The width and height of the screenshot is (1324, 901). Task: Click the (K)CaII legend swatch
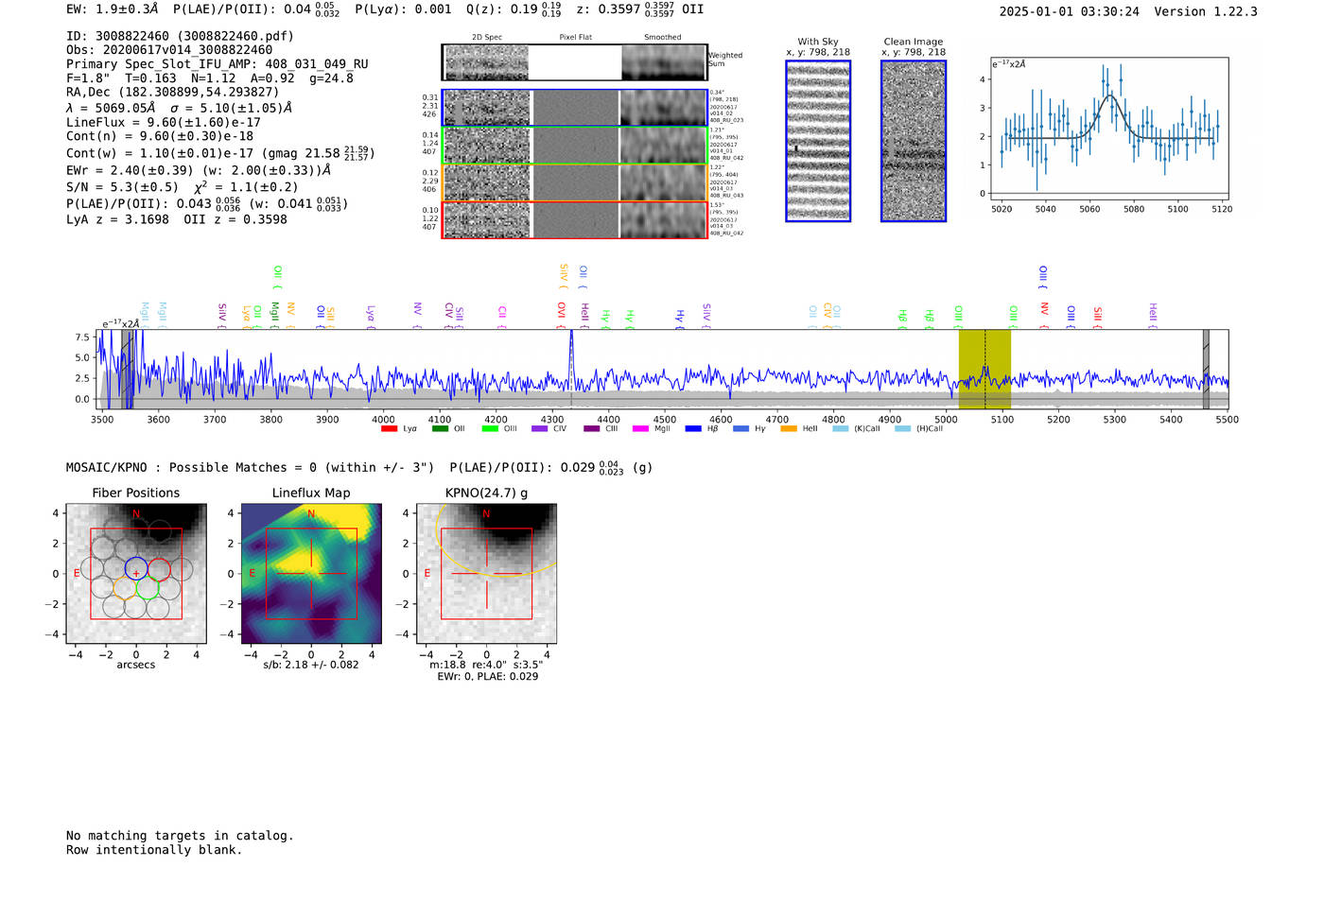(840, 429)
